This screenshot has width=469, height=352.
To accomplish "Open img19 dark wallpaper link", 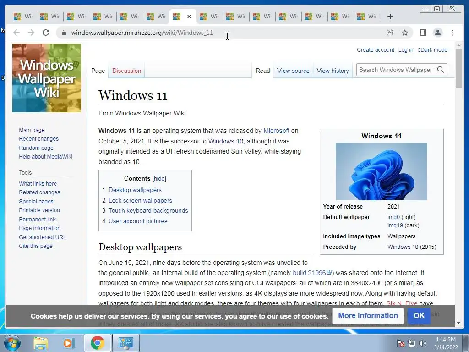I will [395, 225].
